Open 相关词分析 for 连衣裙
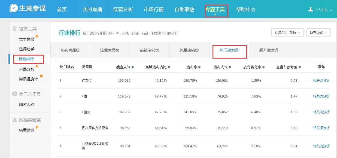The width and height of the screenshot is (337, 158). (321, 80)
